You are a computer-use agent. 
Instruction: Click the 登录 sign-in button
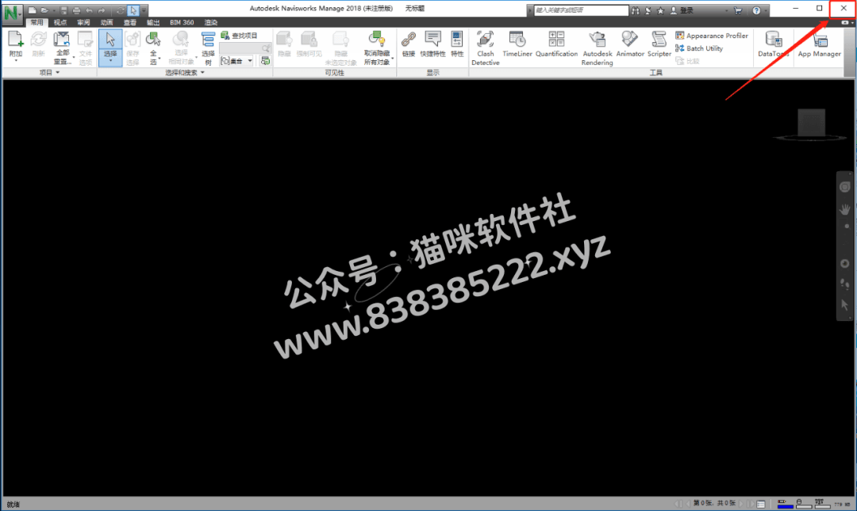[682, 10]
